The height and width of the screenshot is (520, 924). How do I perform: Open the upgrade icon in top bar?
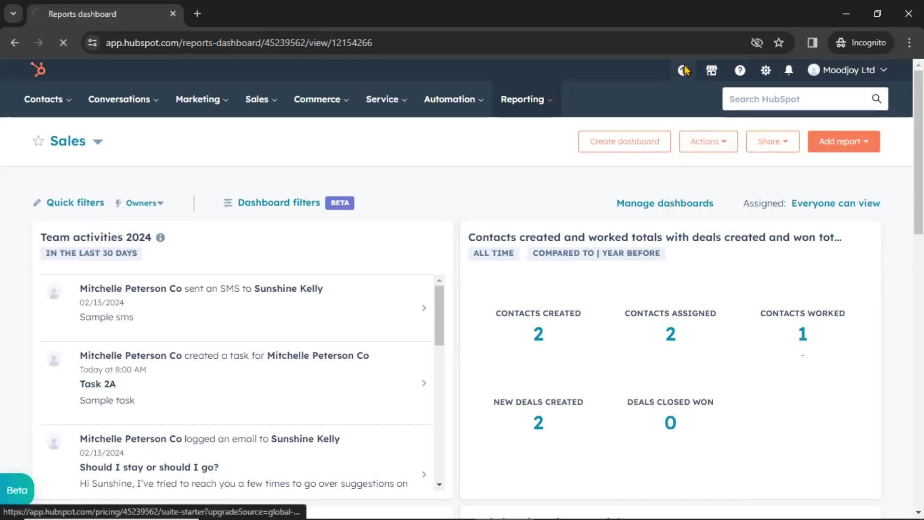click(683, 70)
